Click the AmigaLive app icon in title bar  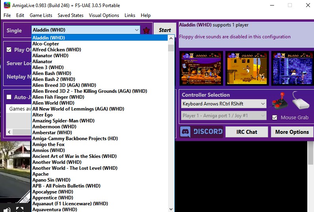pyautogui.click(x=6, y=6)
